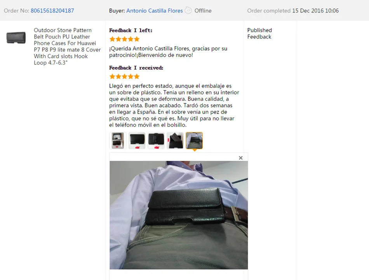Click the Feedback I received heading
The height and width of the screenshot is (280, 369).
(x=136, y=68)
